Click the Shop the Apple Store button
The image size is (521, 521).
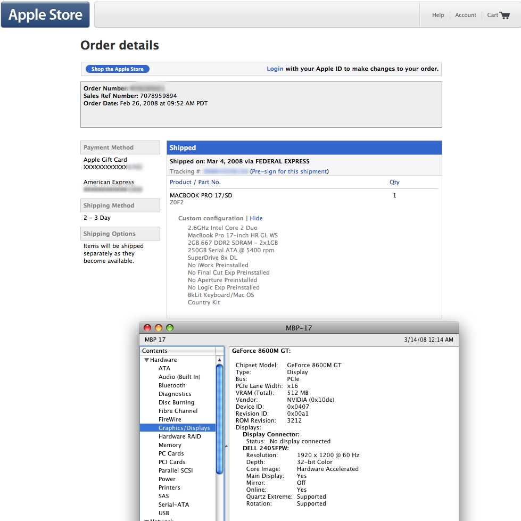pyautogui.click(x=118, y=69)
